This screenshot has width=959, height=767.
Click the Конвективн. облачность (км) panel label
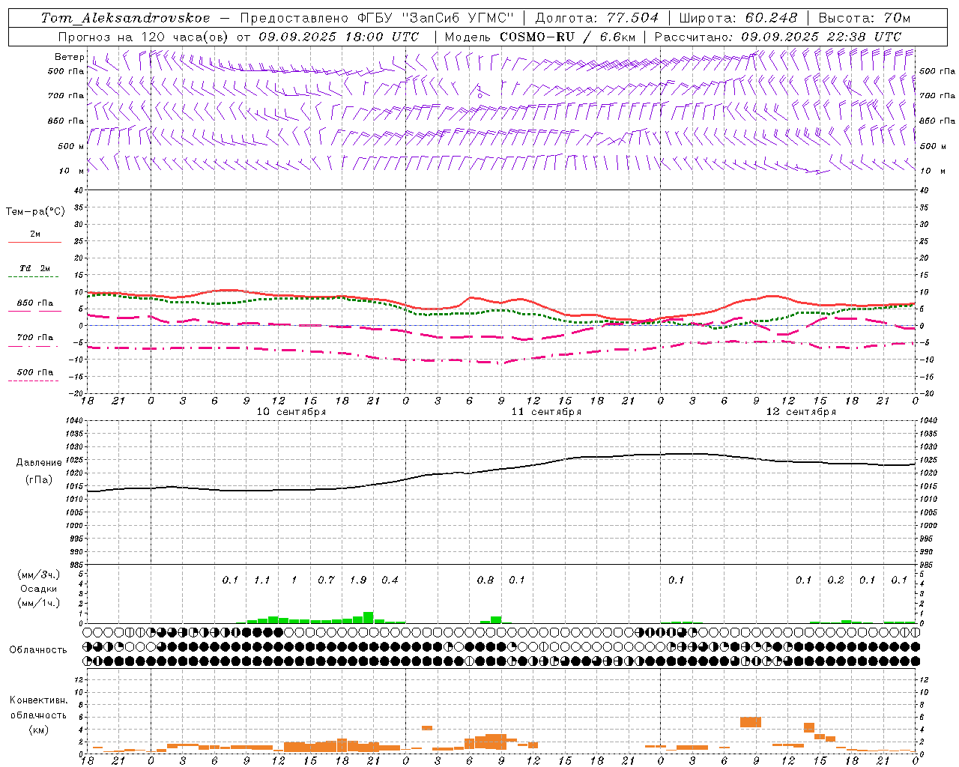coord(38,715)
